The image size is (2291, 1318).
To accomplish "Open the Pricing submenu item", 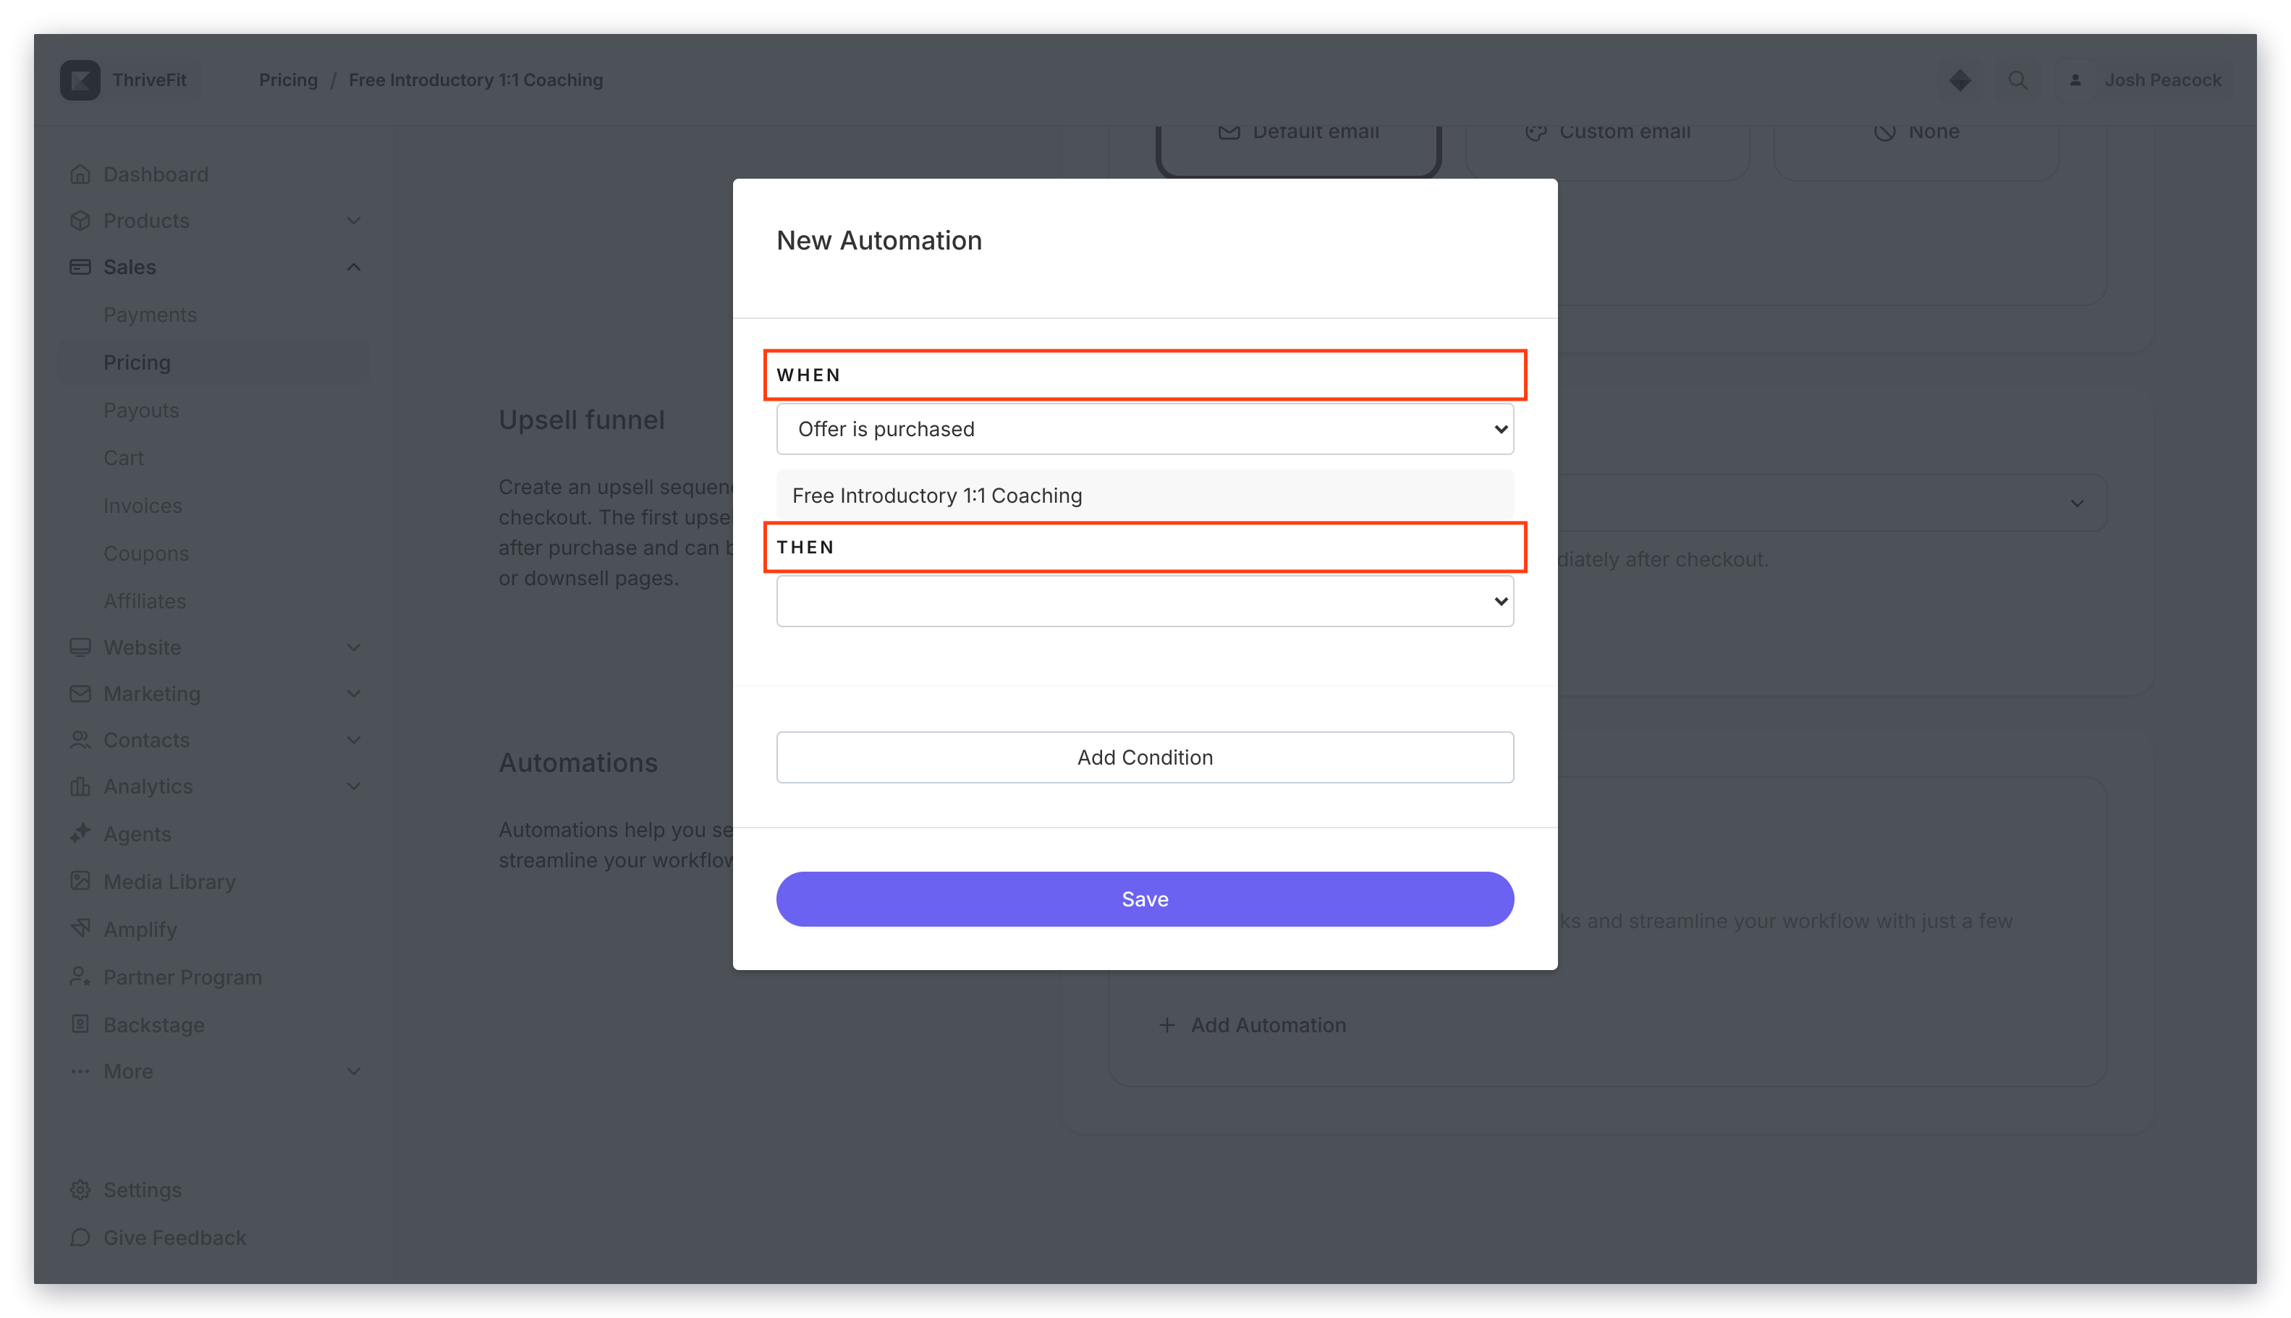I will (x=216, y=362).
